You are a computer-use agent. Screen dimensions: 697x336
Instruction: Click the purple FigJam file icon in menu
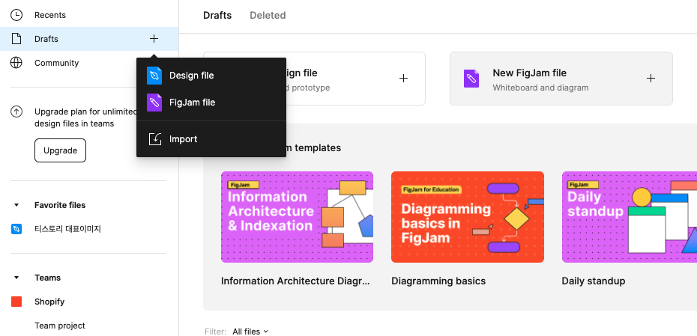(154, 103)
